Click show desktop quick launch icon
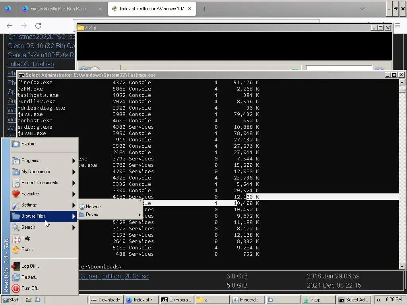The image size is (407, 305). point(29,300)
